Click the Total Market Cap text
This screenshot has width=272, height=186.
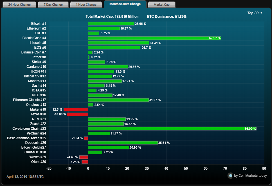coord(112,17)
